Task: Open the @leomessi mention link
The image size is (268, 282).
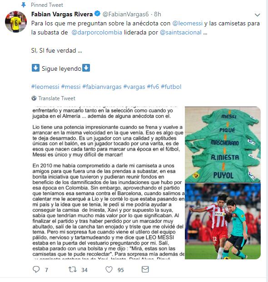Action: point(188,24)
